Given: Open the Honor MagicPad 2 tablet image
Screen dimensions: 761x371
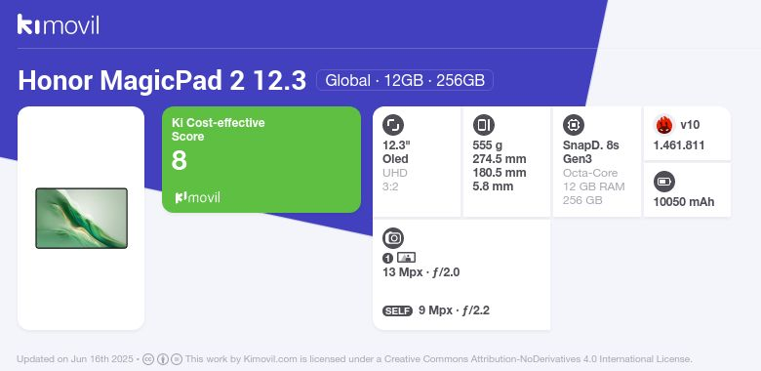Looking at the screenshot, I should coord(82,218).
